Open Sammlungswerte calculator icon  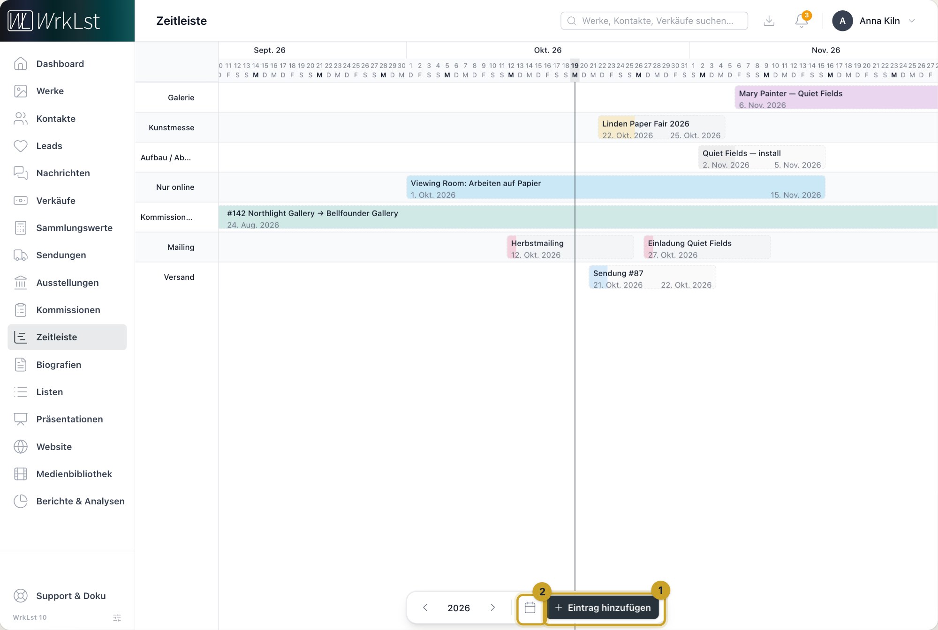pyautogui.click(x=21, y=228)
